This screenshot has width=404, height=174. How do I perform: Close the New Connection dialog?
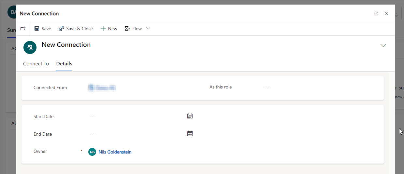tap(386, 13)
